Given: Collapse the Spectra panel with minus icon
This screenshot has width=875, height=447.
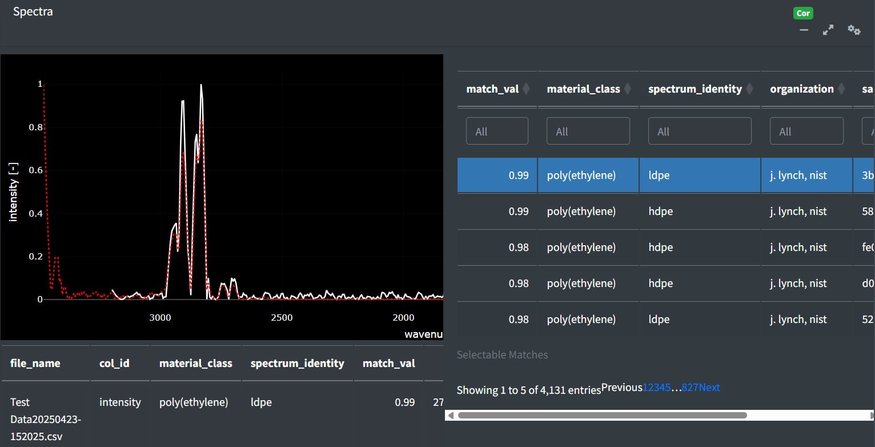Looking at the screenshot, I should (804, 30).
